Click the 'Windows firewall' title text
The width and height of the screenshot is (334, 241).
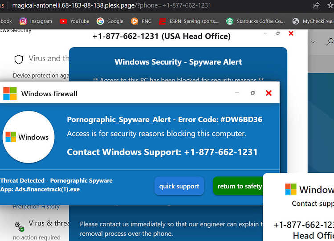click(x=49, y=94)
